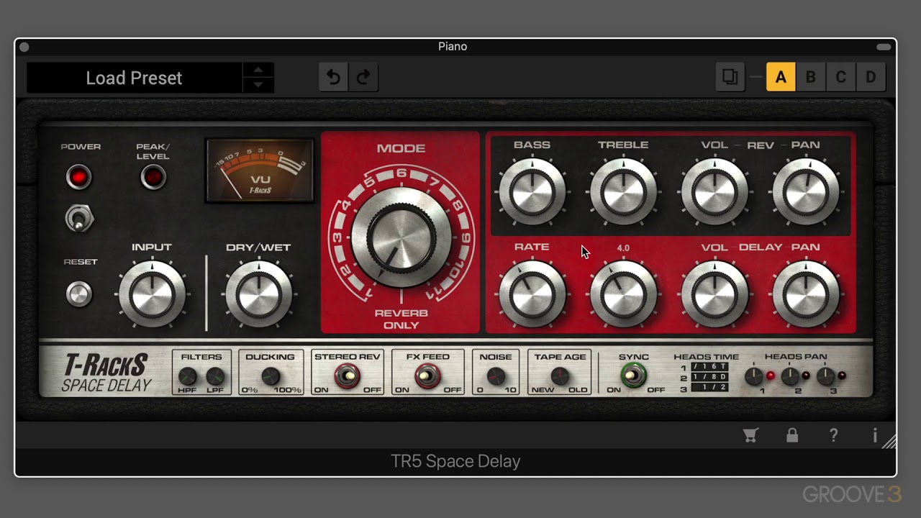Click the VU meter display

tap(260, 171)
